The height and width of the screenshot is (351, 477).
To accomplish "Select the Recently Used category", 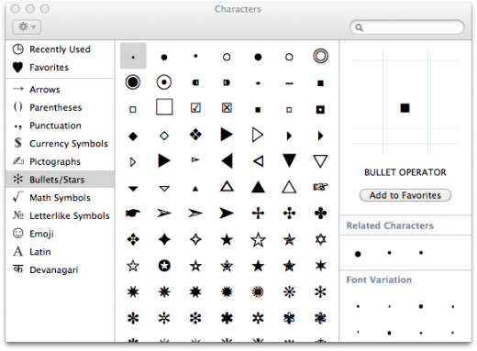I will 60,49.
